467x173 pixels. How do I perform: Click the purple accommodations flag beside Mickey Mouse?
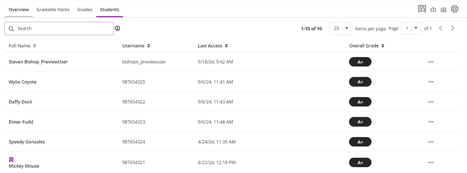tap(11, 159)
